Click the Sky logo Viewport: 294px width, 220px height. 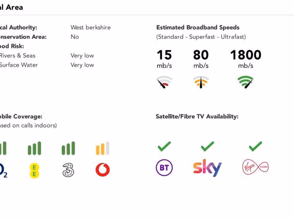click(x=207, y=168)
